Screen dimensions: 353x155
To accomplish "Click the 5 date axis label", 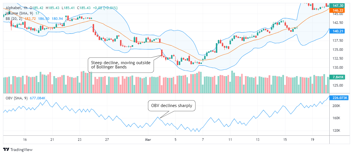I will (176, 139).
